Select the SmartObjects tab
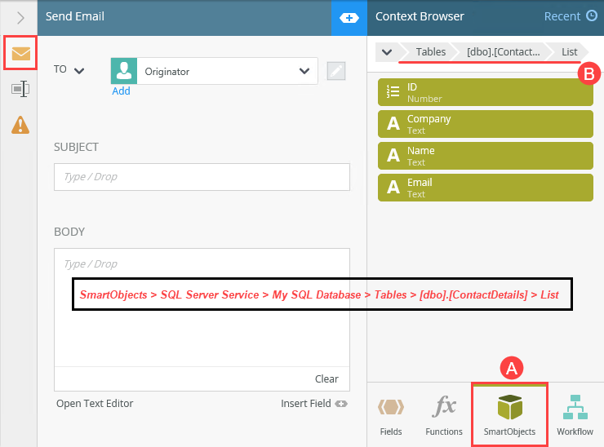The image size is (604, 447). [x=509, y=415]
